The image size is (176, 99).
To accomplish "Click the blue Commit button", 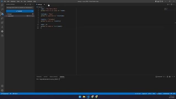I will (x=19, y=11).
